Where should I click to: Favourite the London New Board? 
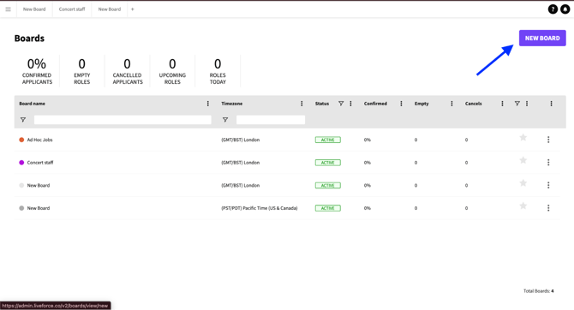point(523,183)
